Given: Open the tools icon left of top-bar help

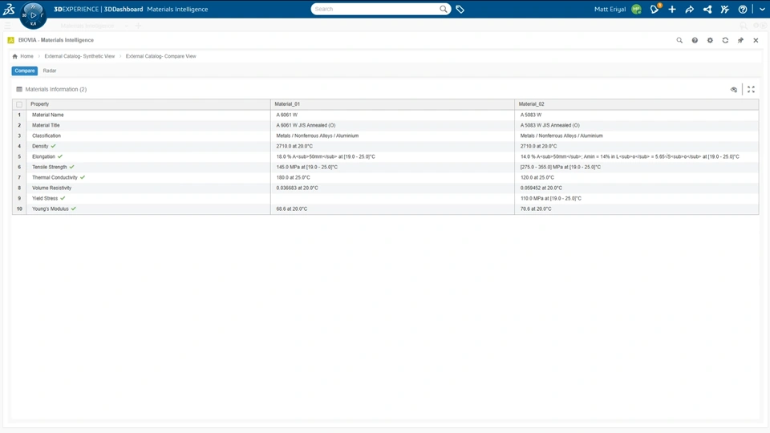Looking at the screenshot, I should pyautogui.click(x=725, y=10).
